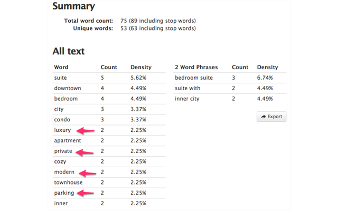Click the 2 Word Phrases column header

196,68
